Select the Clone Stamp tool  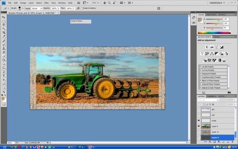[4, 48]
